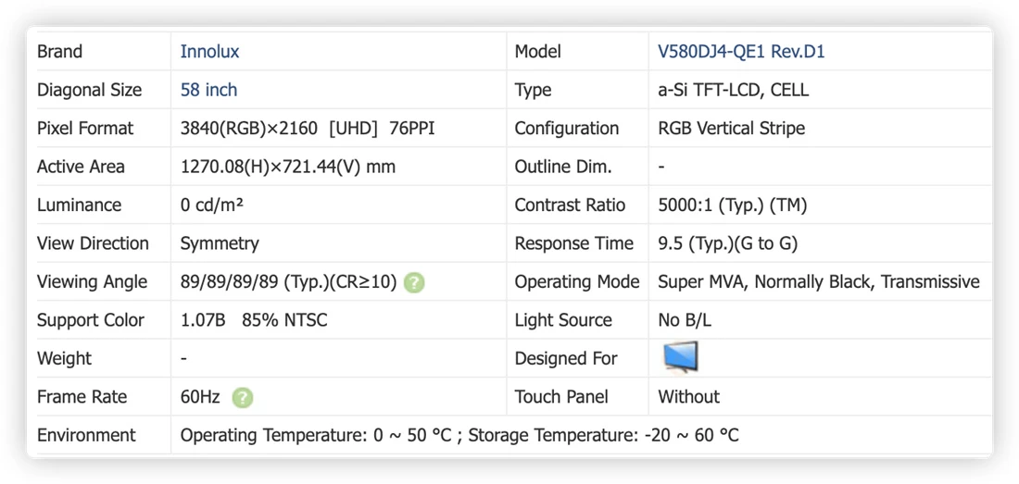Select the No B/L light source value
Viewport: 1019px width, 484px height.
click(x=685, y=320)
